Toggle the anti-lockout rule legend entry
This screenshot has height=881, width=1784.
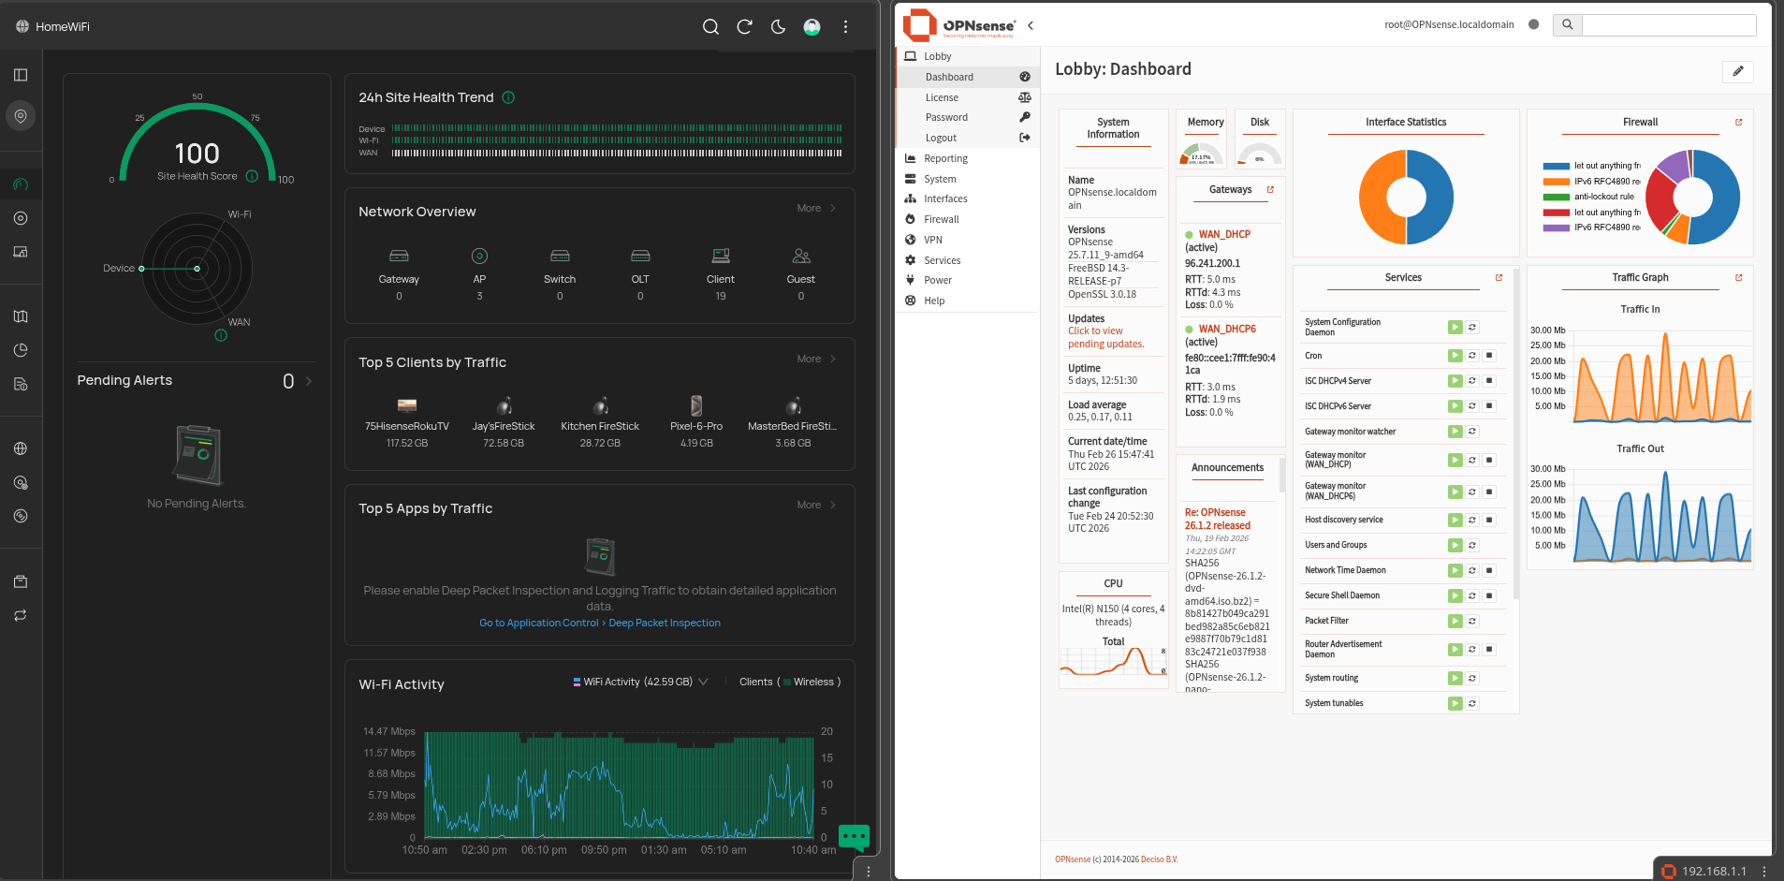point(1603,197)
